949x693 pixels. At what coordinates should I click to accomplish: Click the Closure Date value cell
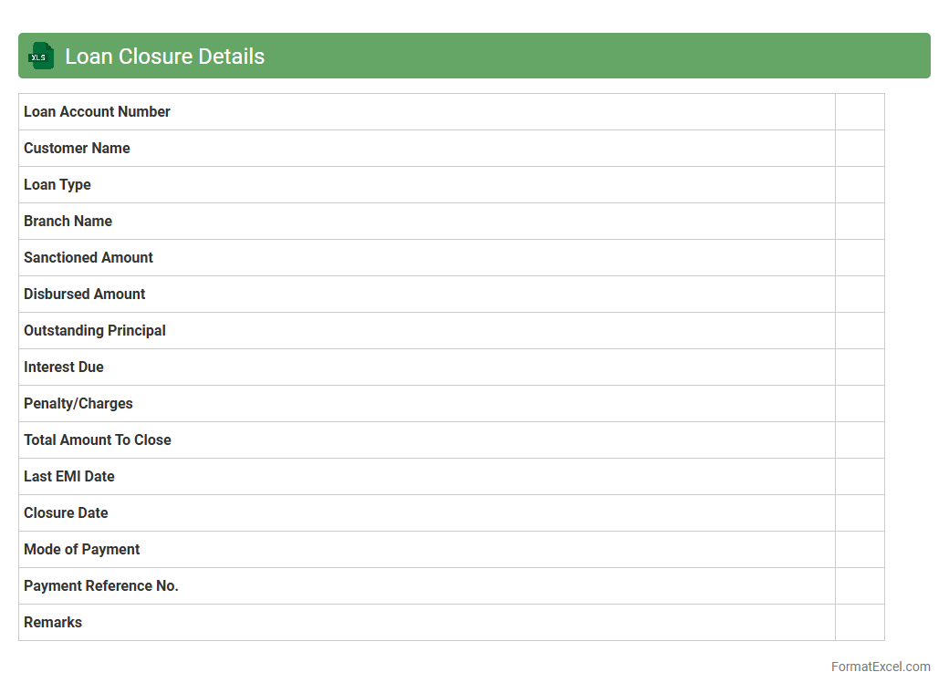[x=859, y=512]
